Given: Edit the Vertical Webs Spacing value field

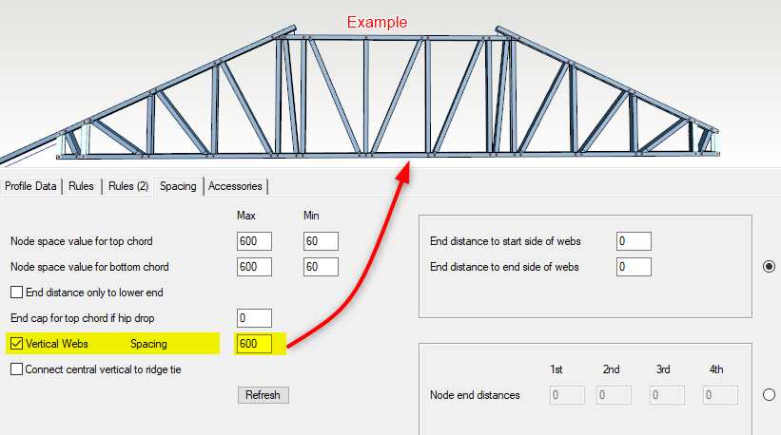Looking at the screenshot, I should click(254, 344).
